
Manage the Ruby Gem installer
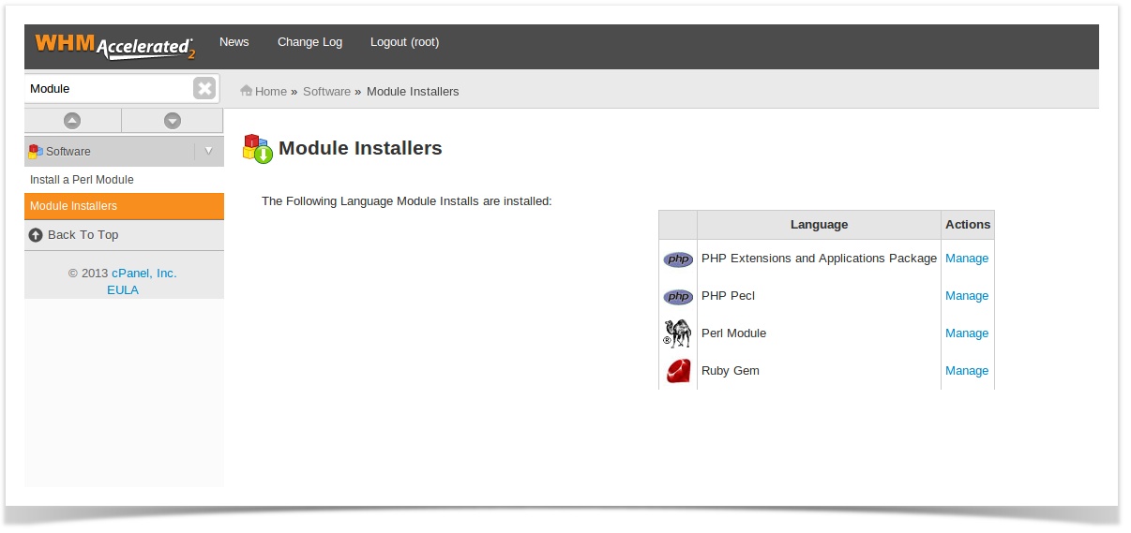click(x=966, y=371)
